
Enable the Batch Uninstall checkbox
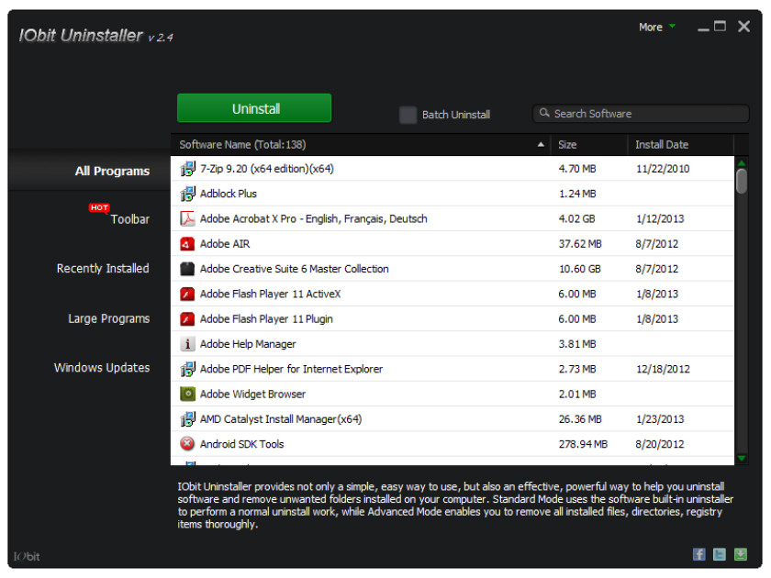[408, 115]
